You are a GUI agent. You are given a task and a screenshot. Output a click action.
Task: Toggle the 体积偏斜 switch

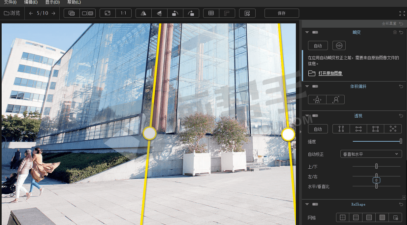(315, 86)
